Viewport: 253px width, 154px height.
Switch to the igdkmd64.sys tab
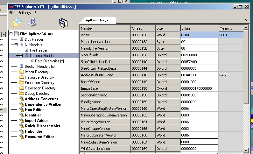click(x=97, y=20)
